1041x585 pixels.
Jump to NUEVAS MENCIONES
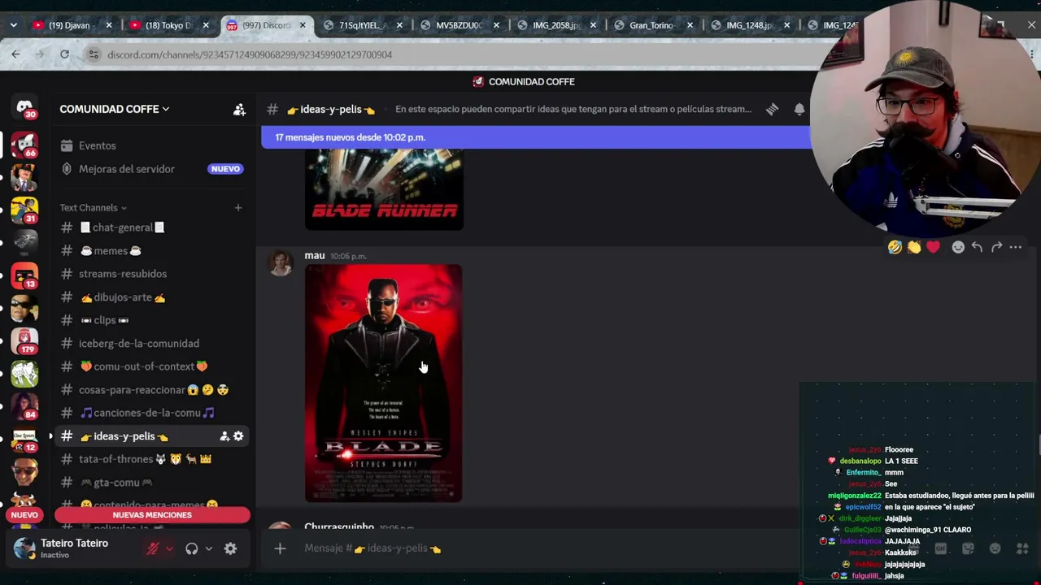152,515
